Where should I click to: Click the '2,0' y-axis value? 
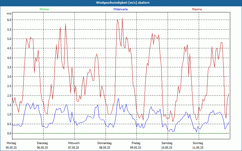[9, 95]
